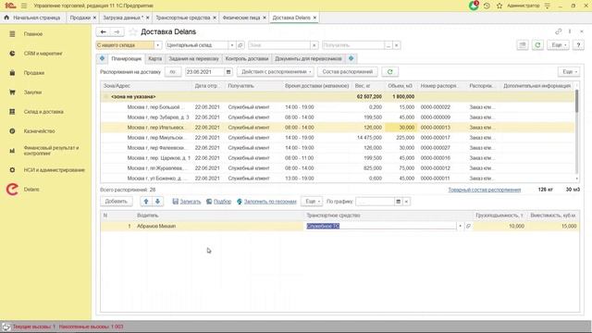Click right tab scroll icon after Документы
The width and height of the screenshot is (592, 333).
351,58
